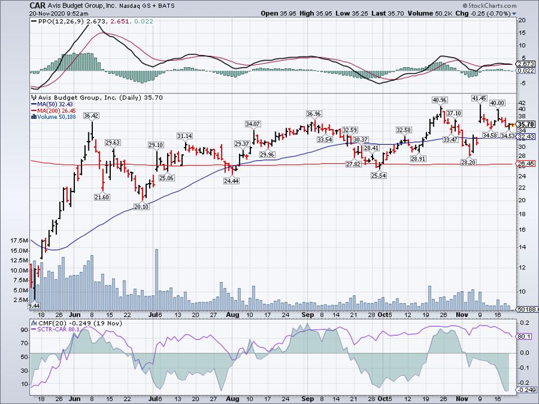
Task: Click the PPO(12,26,9) legend label
Action: (61, 21)
